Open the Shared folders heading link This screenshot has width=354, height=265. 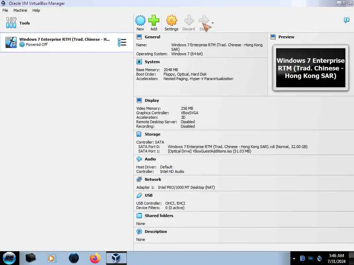159,216
